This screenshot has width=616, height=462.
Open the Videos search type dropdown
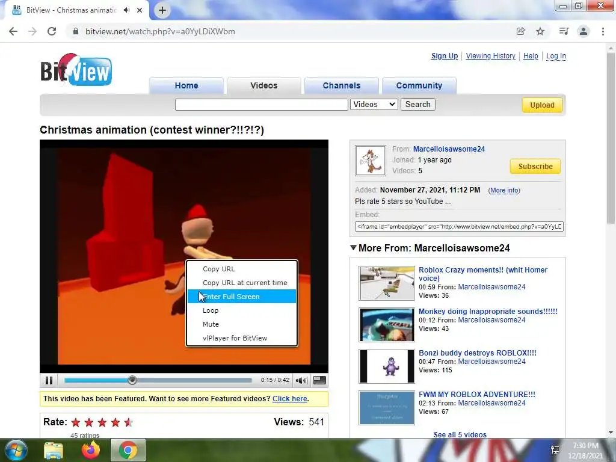coord(374,105)
